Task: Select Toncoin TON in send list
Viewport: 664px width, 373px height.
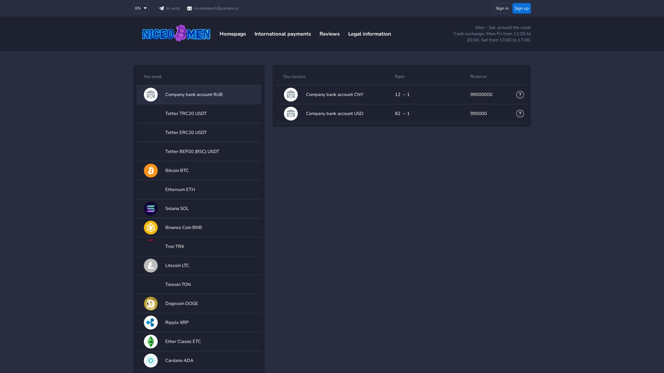Action: 199,285
